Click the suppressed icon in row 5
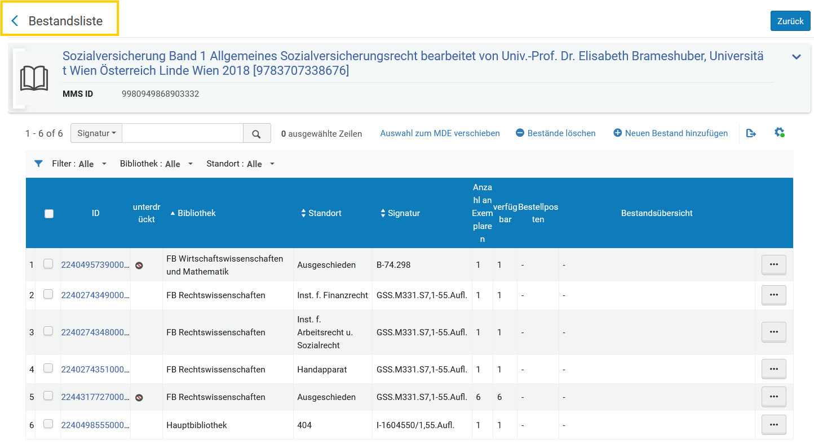Viewport: 814px width, 445px height. pyautogui.click(x=139, y=397)
